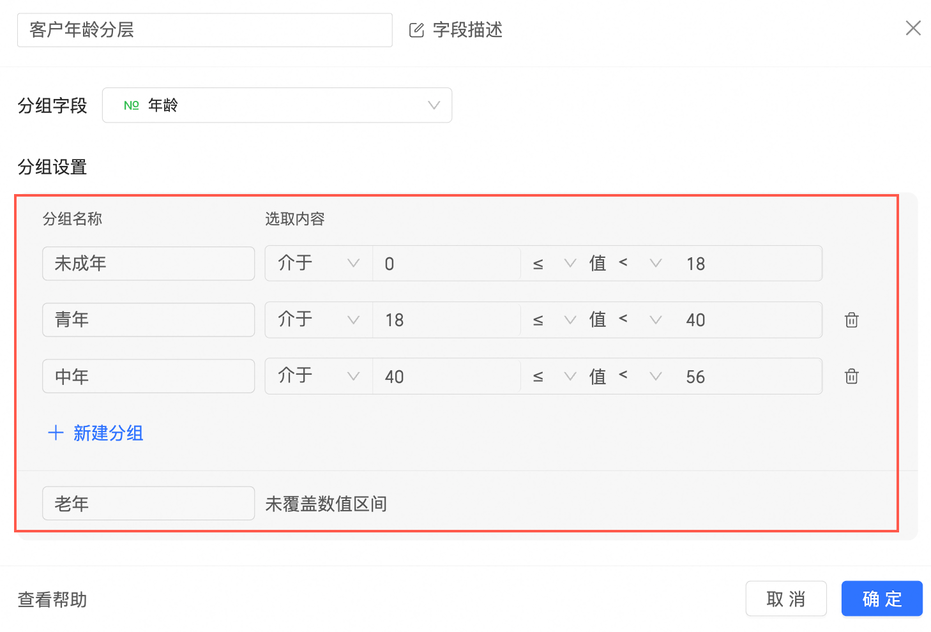Delete the 中年 group row
Screen dimensions: 931x632
pyautogui.click(x=851, y=376)
